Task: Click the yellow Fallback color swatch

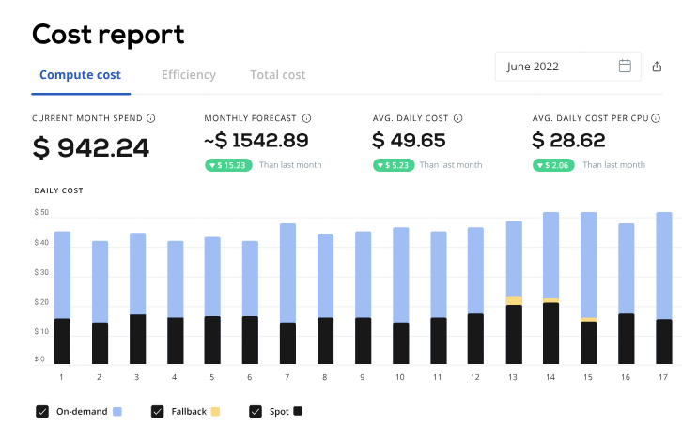Action: [x=215, y=411]
